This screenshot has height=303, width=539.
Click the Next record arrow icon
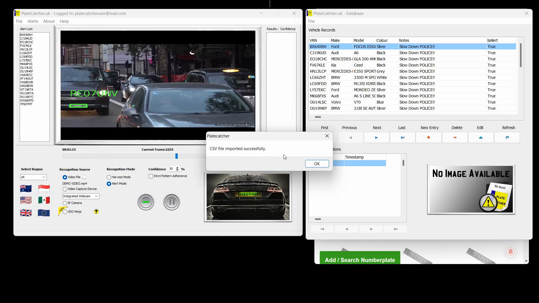coord(376,138)
